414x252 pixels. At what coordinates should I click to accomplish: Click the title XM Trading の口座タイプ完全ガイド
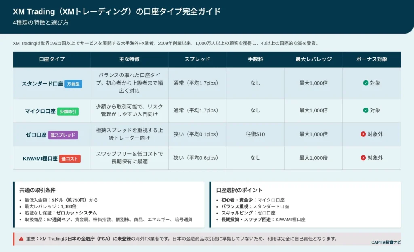coord(117,11)
